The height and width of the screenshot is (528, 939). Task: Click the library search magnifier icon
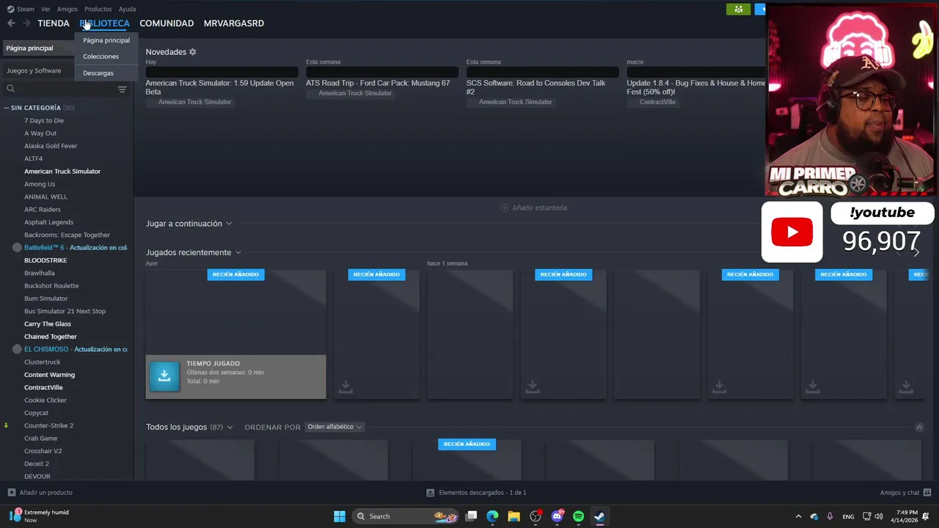pyautogui.click(x=10, y=89)
